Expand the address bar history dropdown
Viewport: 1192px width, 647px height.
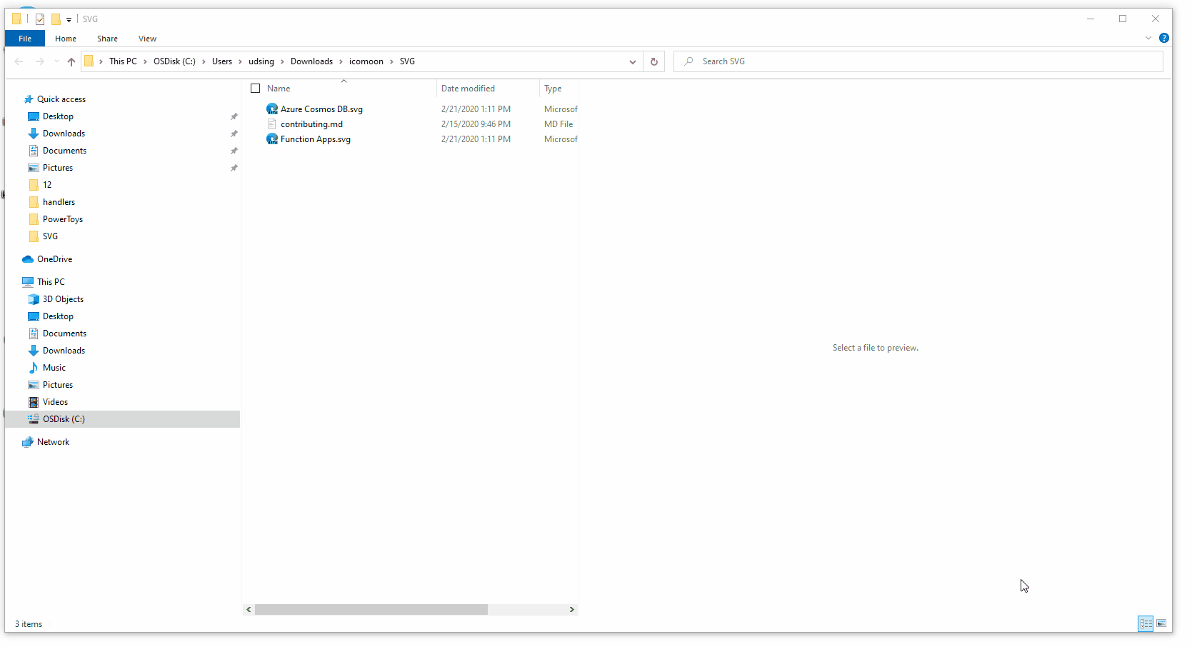point(632,61)
